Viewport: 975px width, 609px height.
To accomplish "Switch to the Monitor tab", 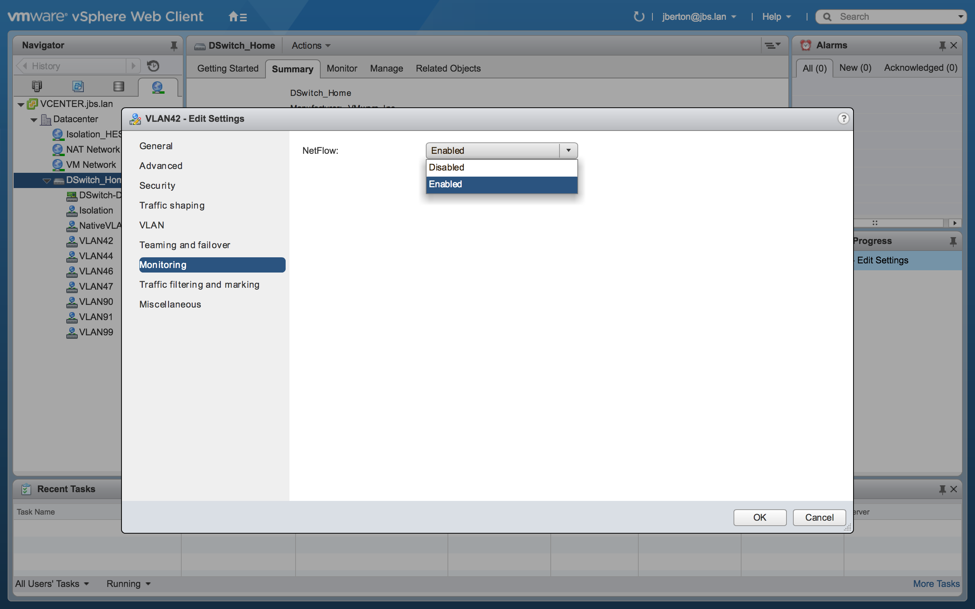I will coord(342,69).
